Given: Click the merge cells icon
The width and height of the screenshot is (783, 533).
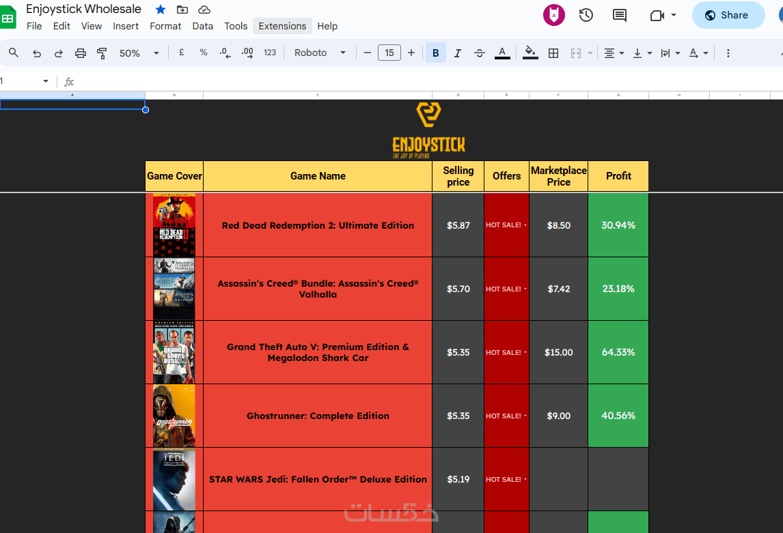Looking at the screenshot, I should click(576, 53).
